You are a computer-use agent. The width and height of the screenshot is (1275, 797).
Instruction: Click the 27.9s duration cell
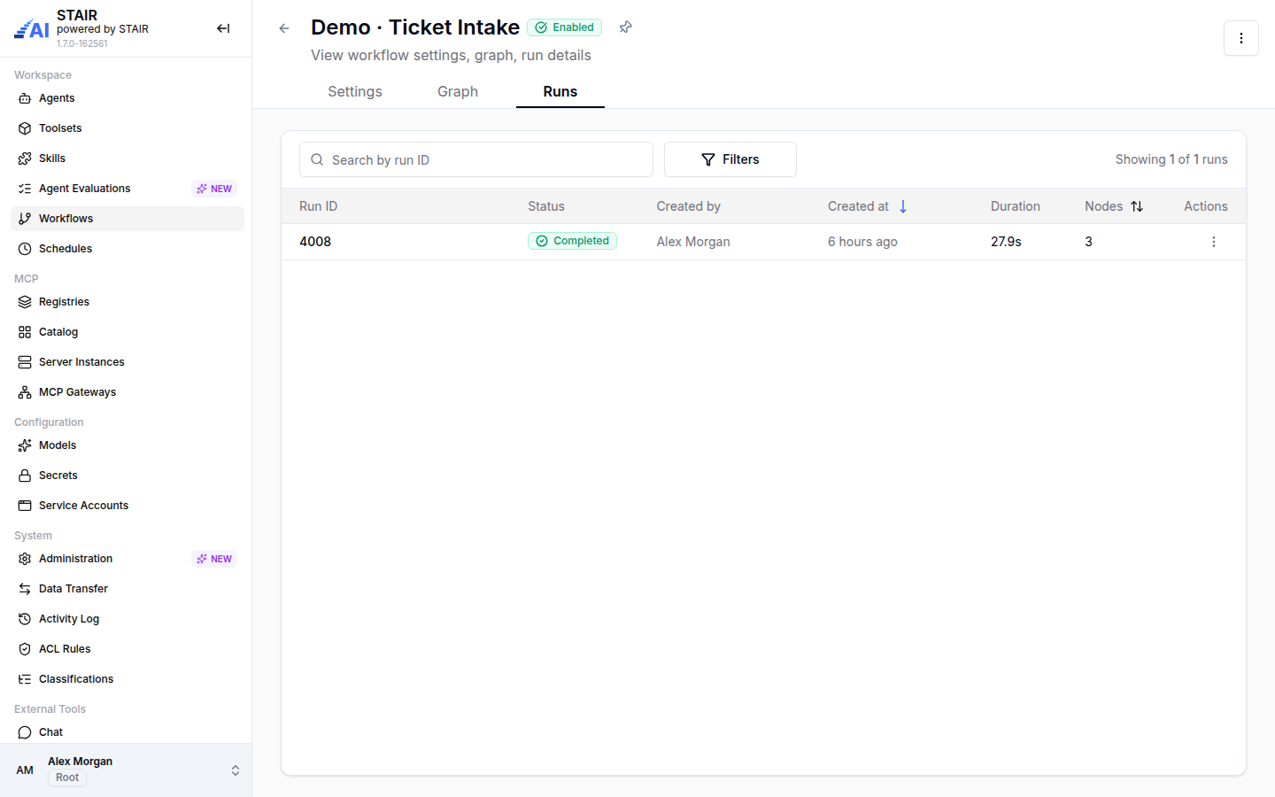[1006, 242]
